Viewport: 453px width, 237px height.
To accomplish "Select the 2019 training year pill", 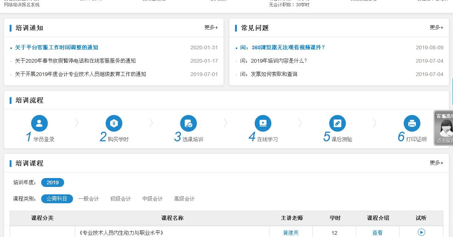I will pos(53,182).
